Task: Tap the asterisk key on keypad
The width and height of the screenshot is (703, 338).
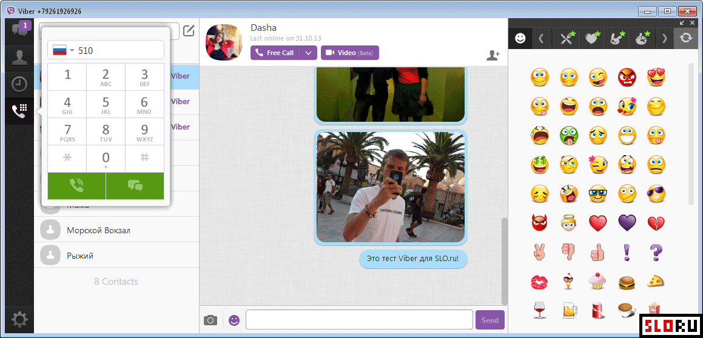Action: pos(67,159)
